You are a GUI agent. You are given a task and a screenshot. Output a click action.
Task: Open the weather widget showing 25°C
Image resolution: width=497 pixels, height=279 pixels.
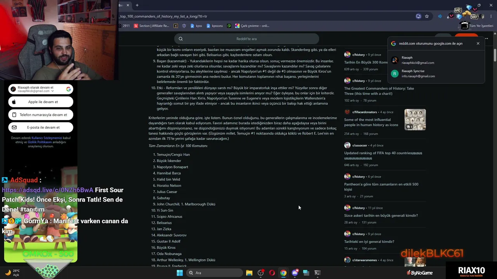click(12, 273)
